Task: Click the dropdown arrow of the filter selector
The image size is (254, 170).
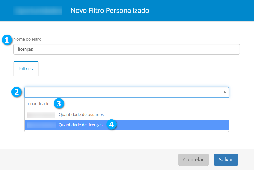Action: point(224,92)
